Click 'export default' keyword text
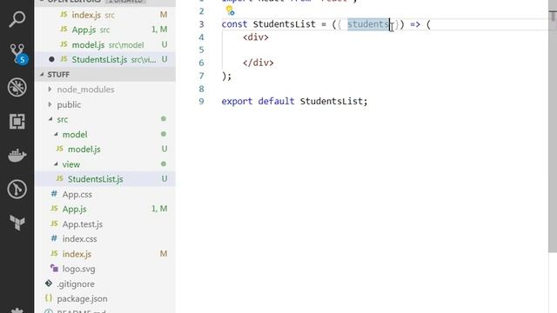 tap(258, 101)
